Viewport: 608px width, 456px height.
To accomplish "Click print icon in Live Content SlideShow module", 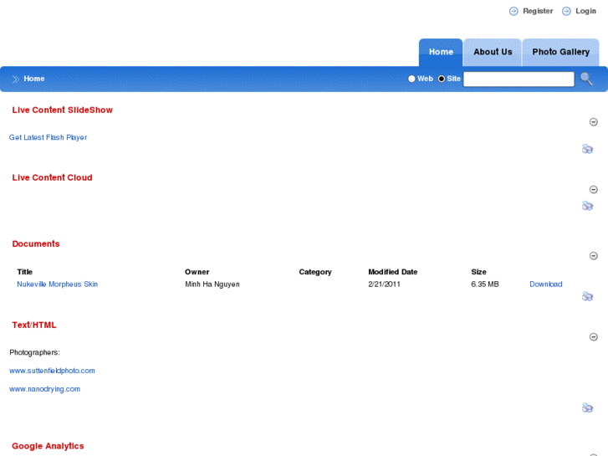I will pos(587,149).
